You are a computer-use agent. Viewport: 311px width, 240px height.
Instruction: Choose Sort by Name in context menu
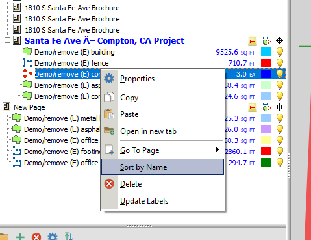[x=162, y=167]
